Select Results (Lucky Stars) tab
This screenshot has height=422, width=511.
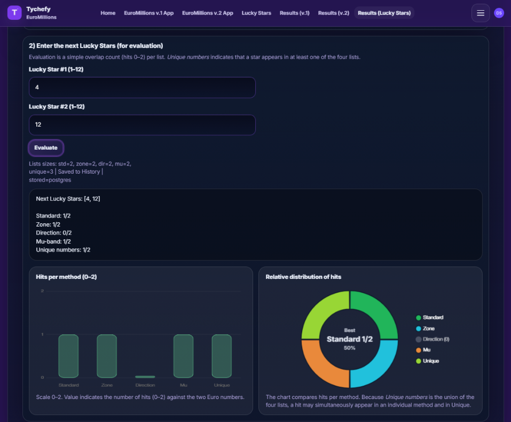(x=384, y=13)
